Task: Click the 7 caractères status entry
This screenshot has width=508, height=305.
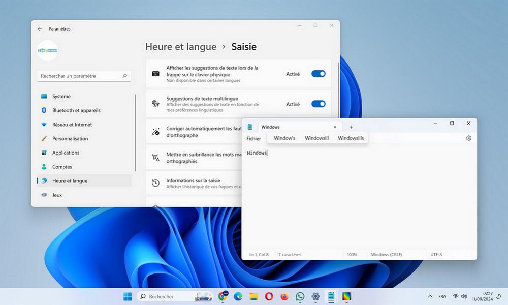Action: (x=290, y=255)
